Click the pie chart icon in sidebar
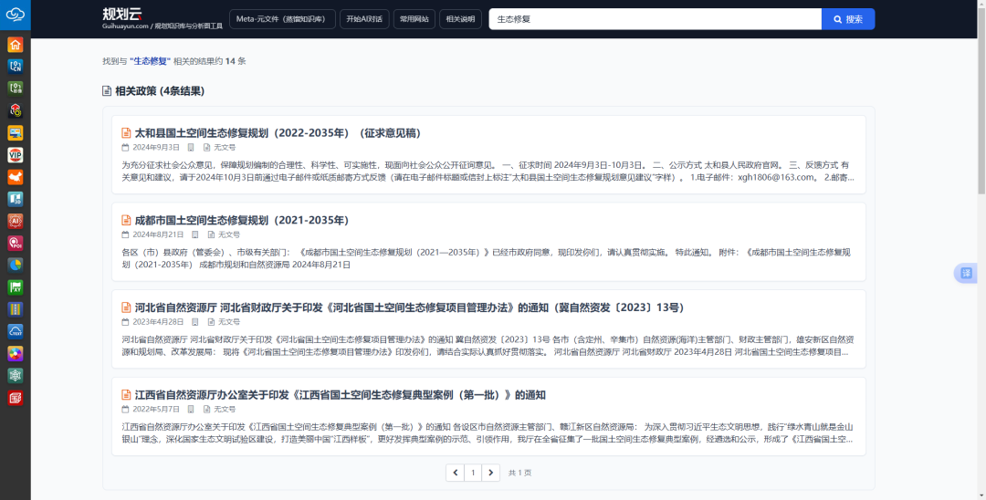The width and height of the screenshot is (986, 500). (x=15, y=265)
